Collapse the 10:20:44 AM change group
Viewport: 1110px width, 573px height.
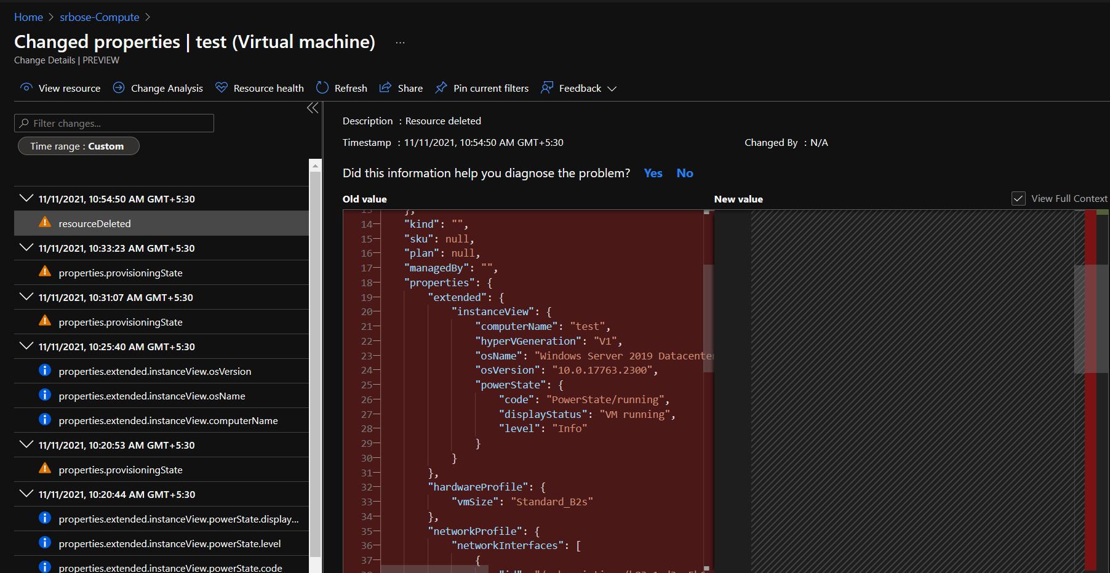(26, 494)
